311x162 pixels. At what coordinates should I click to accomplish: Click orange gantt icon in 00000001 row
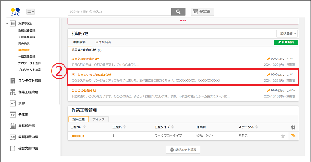coord(293,136)
